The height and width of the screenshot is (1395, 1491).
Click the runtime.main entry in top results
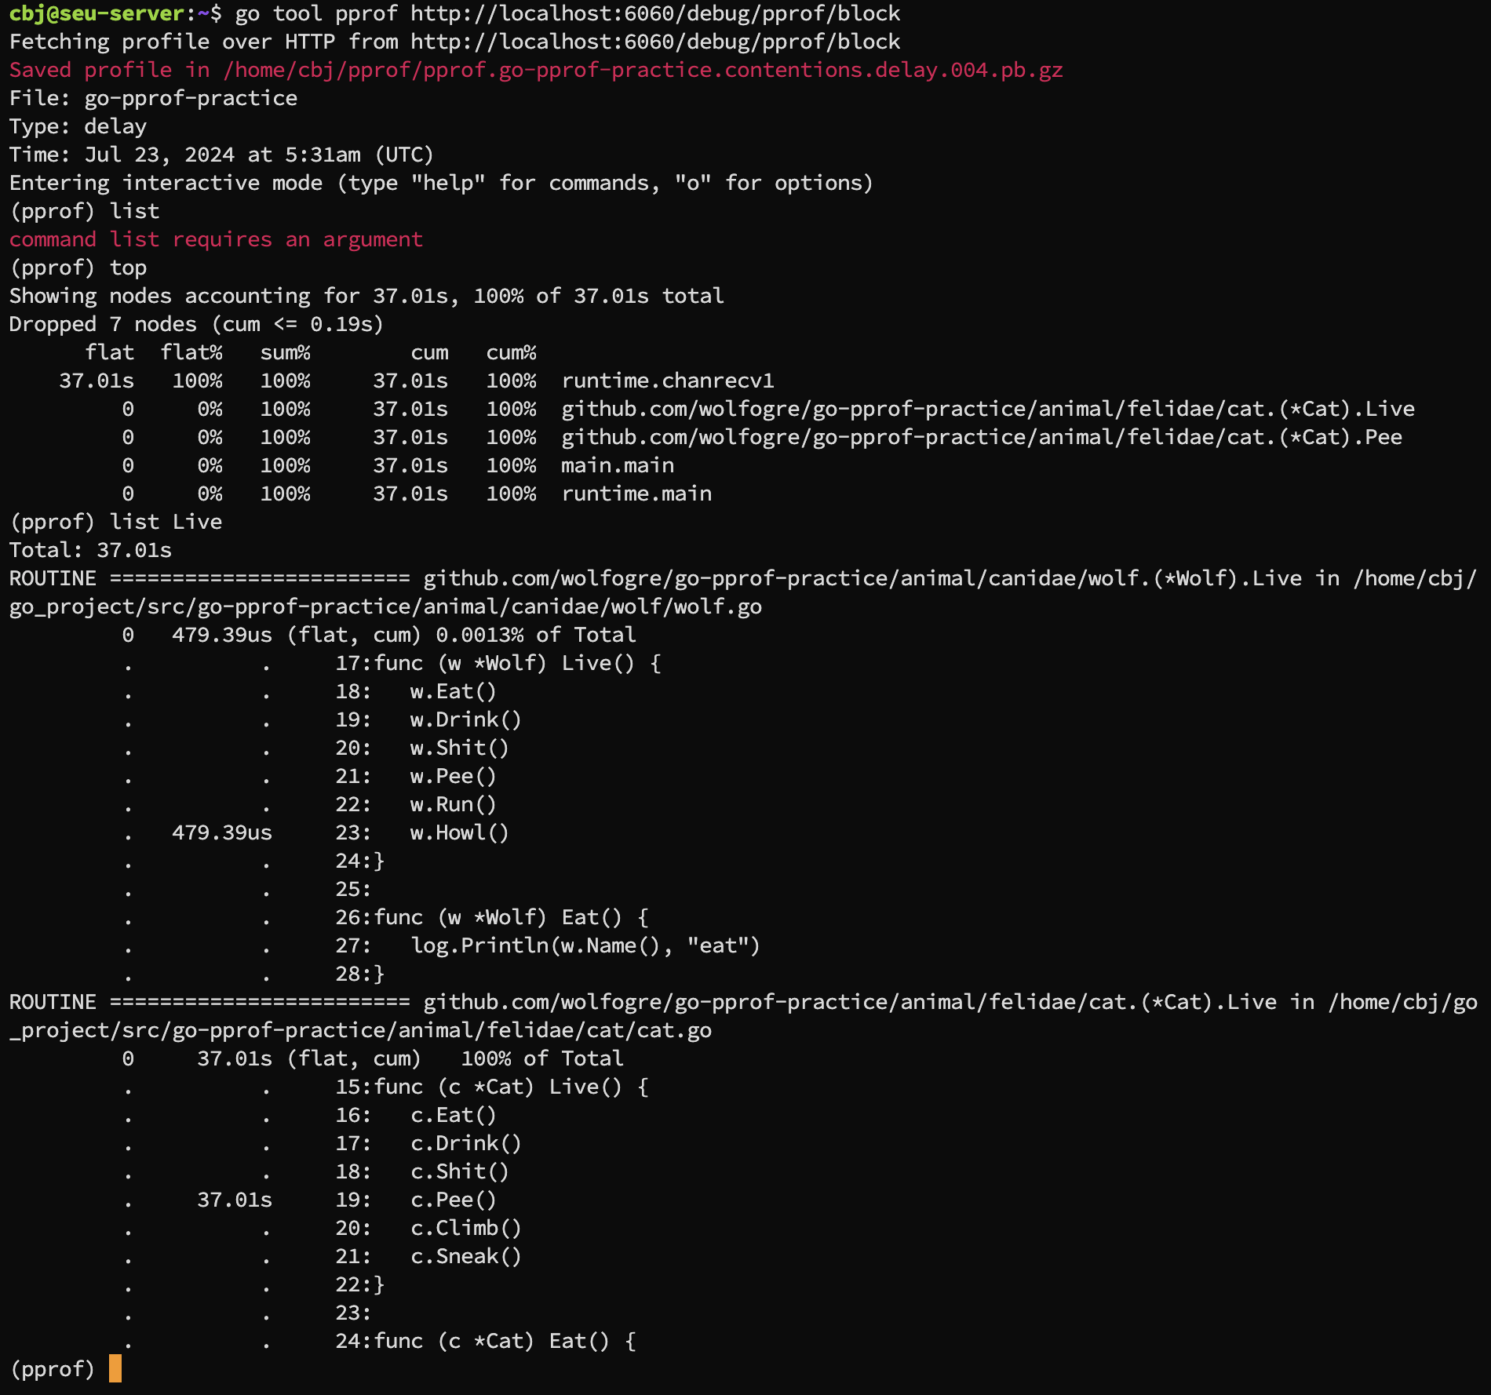(x=636, y=494)
